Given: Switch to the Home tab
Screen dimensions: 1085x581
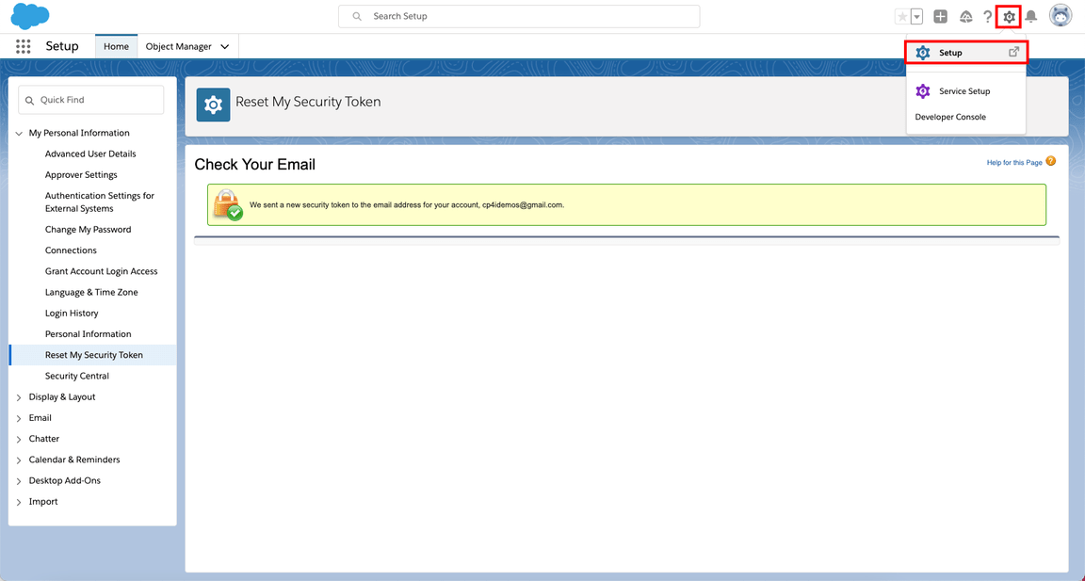Looking at the screenshot, I should [x=116, y=46].
